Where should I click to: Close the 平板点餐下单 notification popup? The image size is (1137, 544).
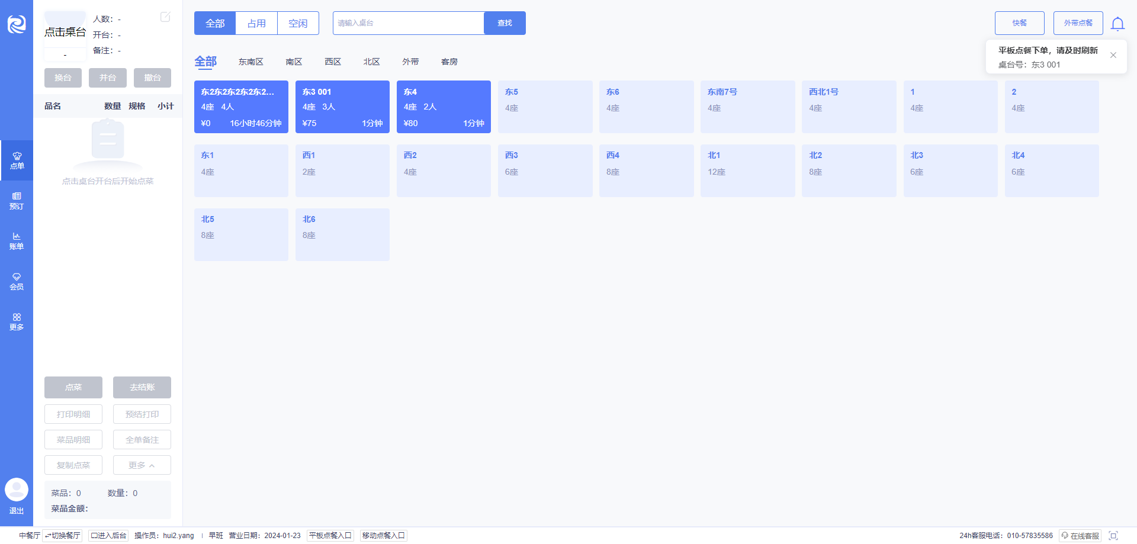point(1113,55)
